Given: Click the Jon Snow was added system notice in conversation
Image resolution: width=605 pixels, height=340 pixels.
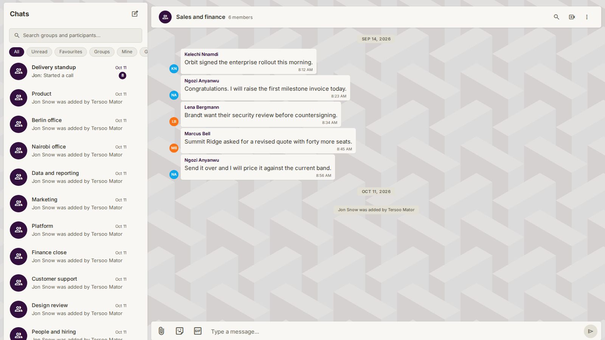Looking at the screenshot, I should click(376, 210).
